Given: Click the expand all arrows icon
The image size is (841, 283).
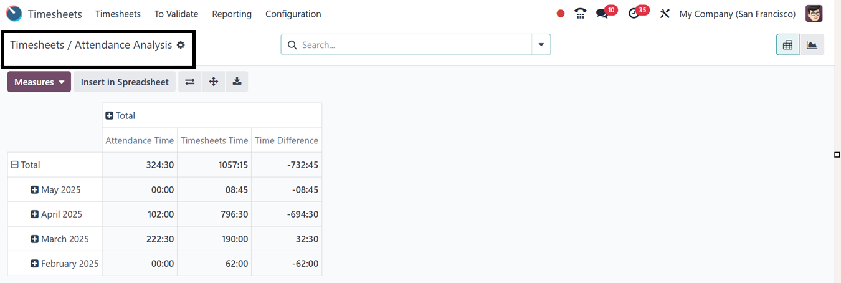Looking at the screenshot, I should pos(214,82).
